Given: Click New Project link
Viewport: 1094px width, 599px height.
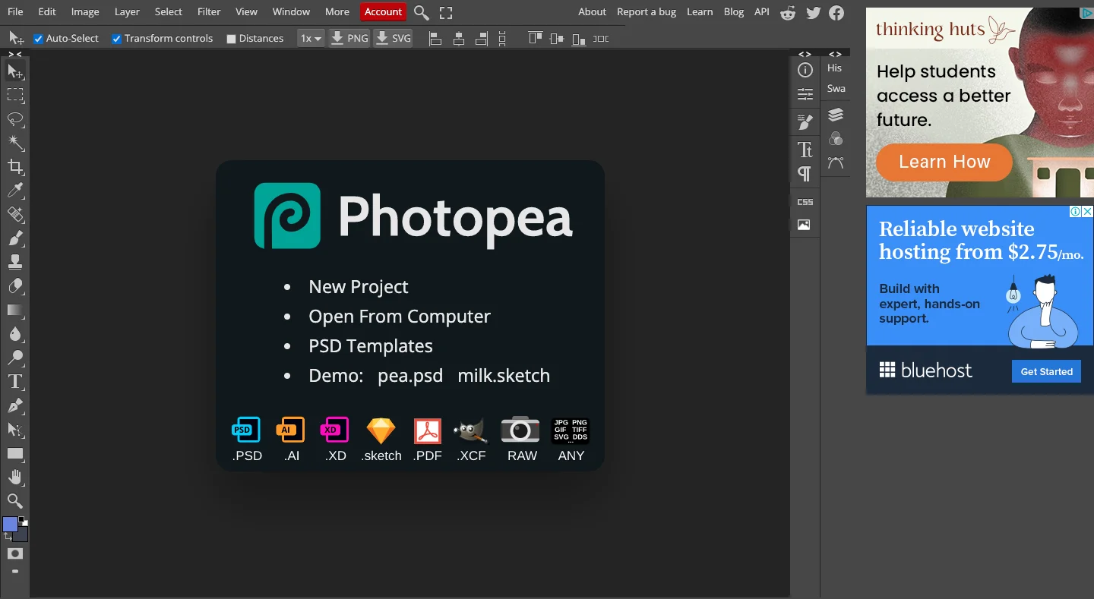Looking at the screenshot, I should point(359,287).
